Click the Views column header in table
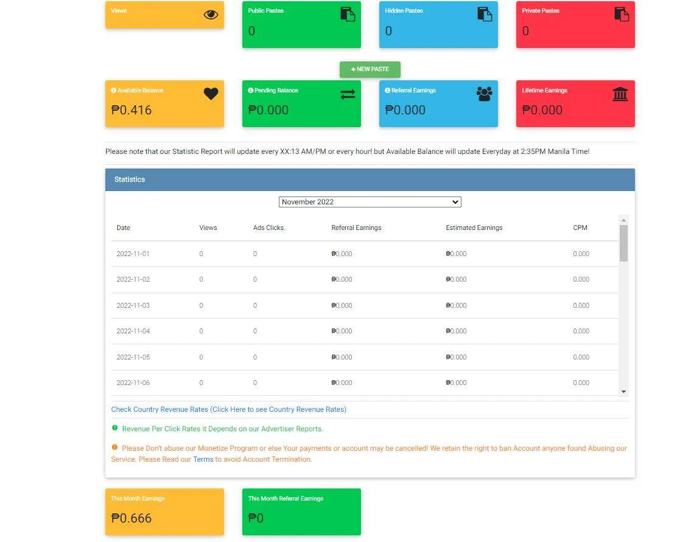677x542 pixels. pos(208,228)
